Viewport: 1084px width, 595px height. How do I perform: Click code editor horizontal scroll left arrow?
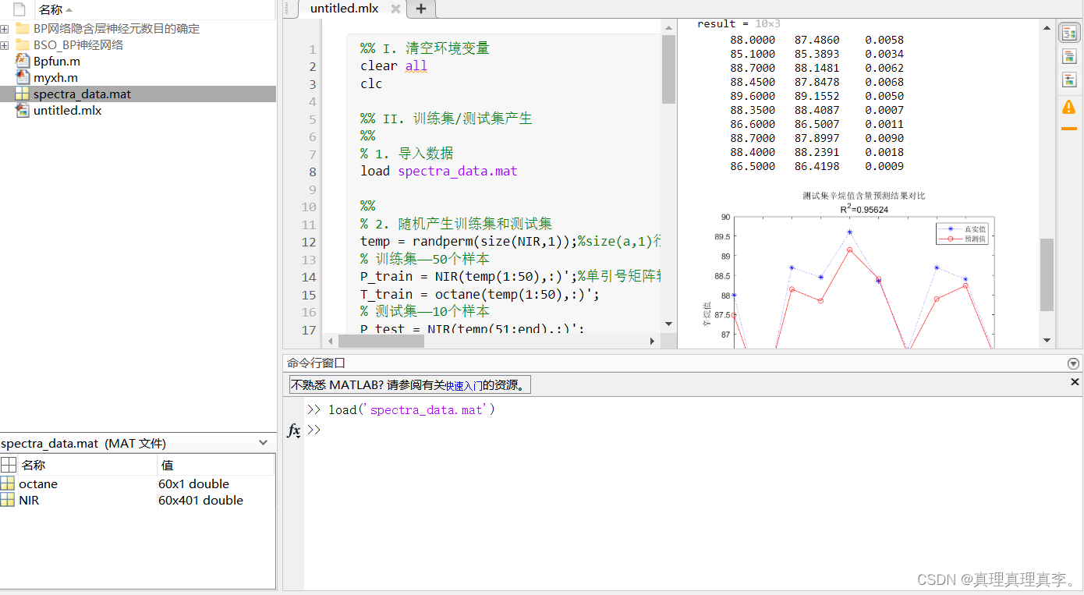coord(331,341)
